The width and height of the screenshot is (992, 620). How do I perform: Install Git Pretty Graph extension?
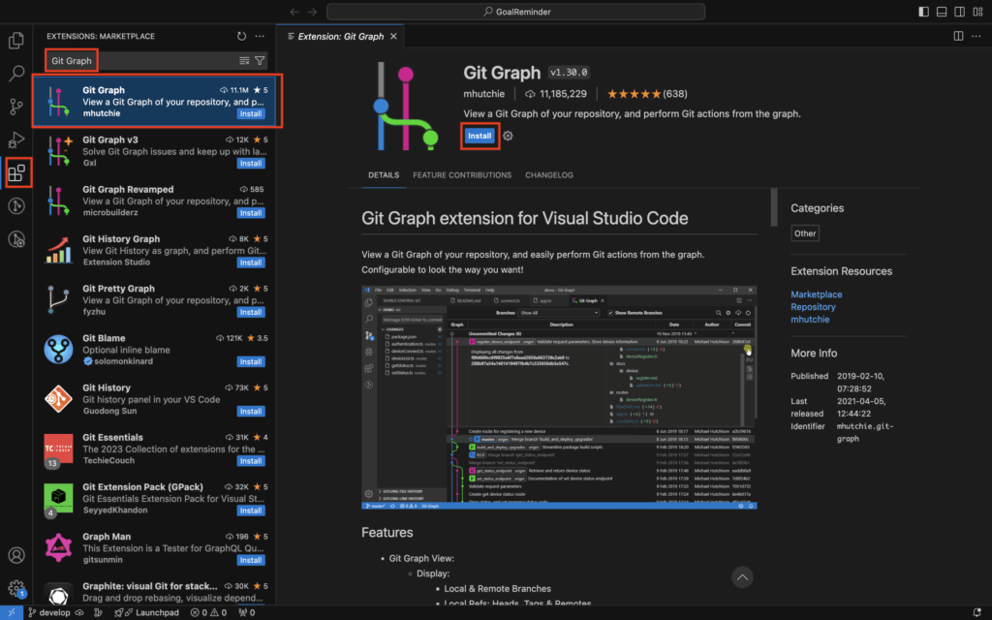[x=251, y=312]
